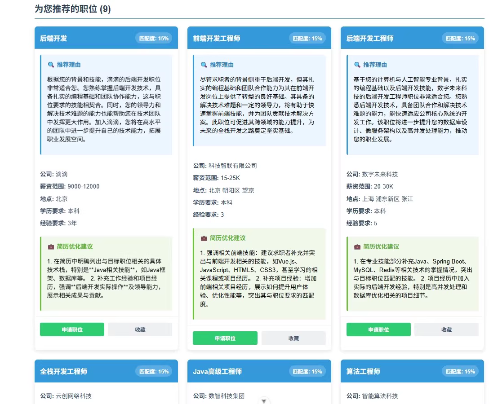
Task: Click match badge on 全栈开发工程师 card
Action: pos(154,371)
